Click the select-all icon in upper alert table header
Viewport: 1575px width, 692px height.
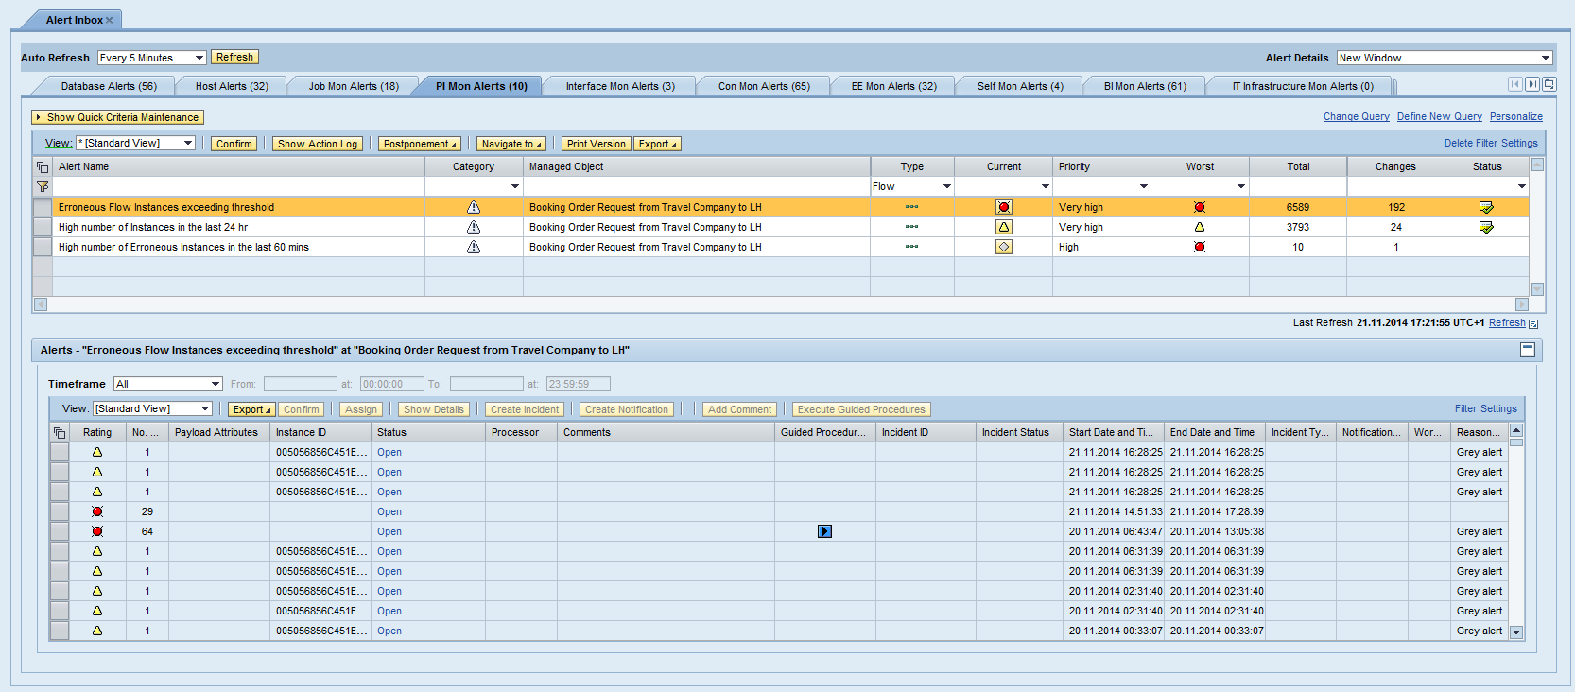(x=43, y=167)
